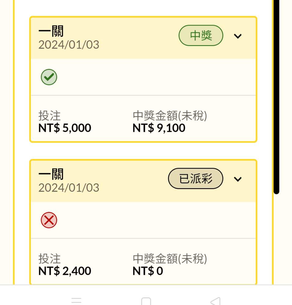The width and height of the screenshot is (292, 305).
Task: Expand the 中獎 bet card chevron
Action: pyautogui.click(x=238, y=36)
